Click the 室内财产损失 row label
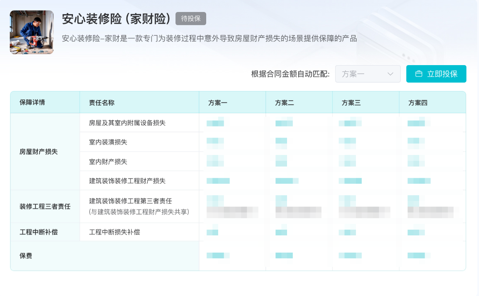The height and width of the screenshot is (296, 479). (108, 162)
